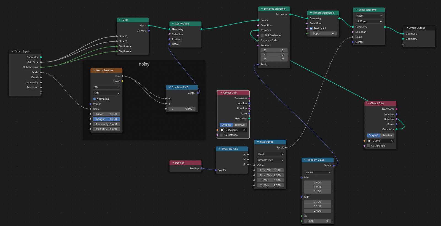This screenshot has height=226, width=441.
Task: Collapse the Instance on Points node
Action: pyautogui.click(x=262, y=9)
